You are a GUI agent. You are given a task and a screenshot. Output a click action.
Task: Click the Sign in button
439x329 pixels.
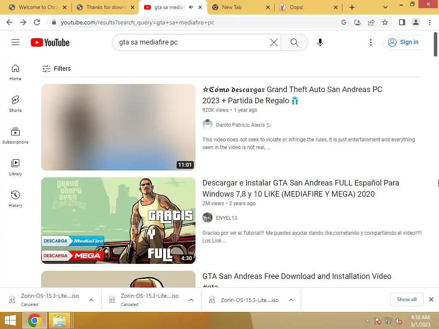pos(403,42)
